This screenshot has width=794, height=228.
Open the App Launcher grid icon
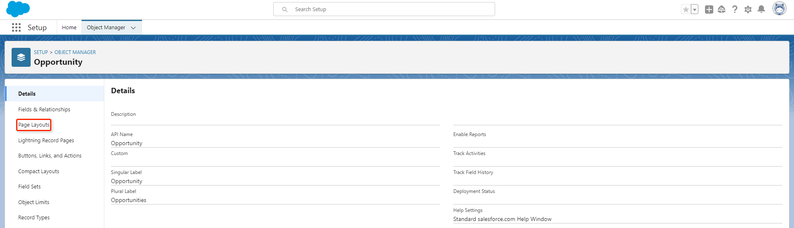(x=16, y=27)
